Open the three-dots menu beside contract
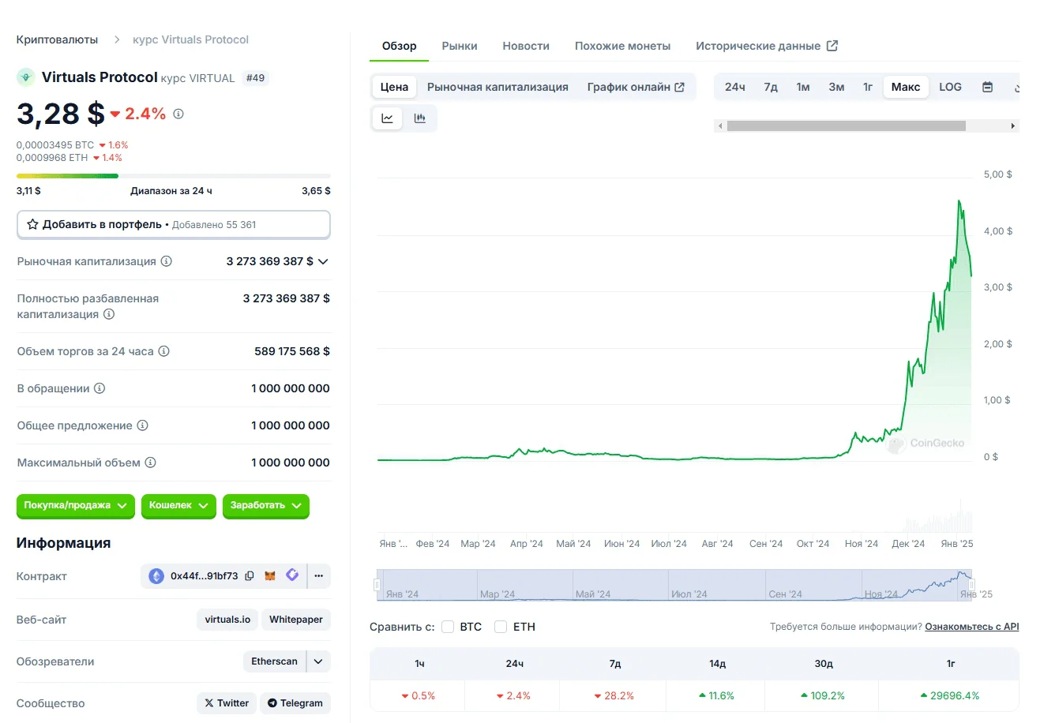1040x723 pixels. 319,576
